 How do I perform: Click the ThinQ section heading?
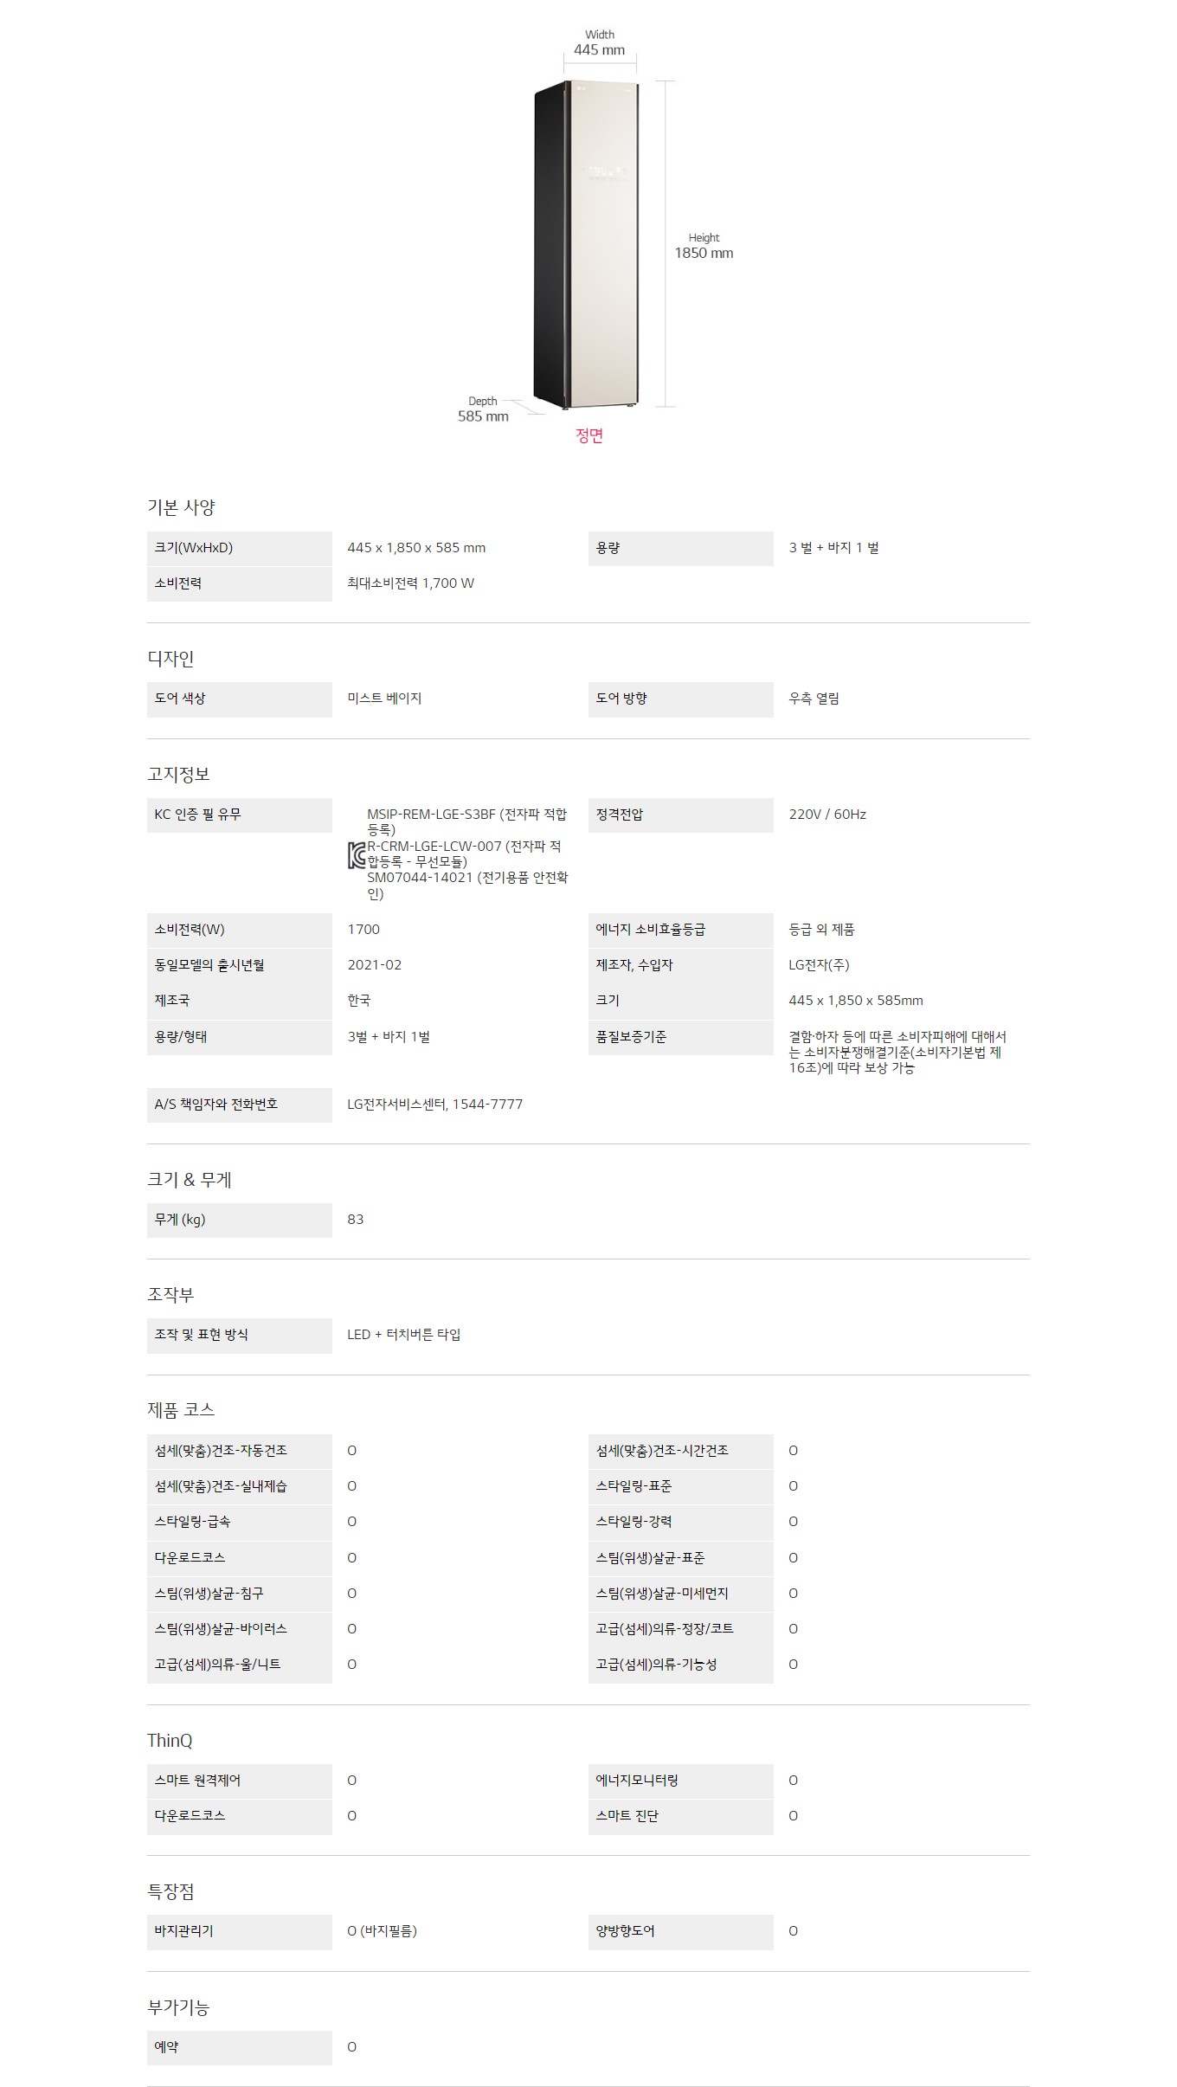(170, 1740)
